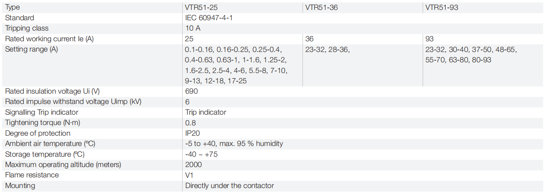The image size is (546, 194).
Task: Click the Setting range (A) row label
Action: 31,49
